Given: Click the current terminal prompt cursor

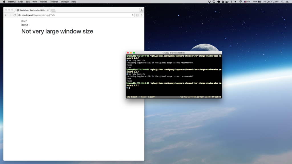Looking at the screenshot, I should click(129, 88).
